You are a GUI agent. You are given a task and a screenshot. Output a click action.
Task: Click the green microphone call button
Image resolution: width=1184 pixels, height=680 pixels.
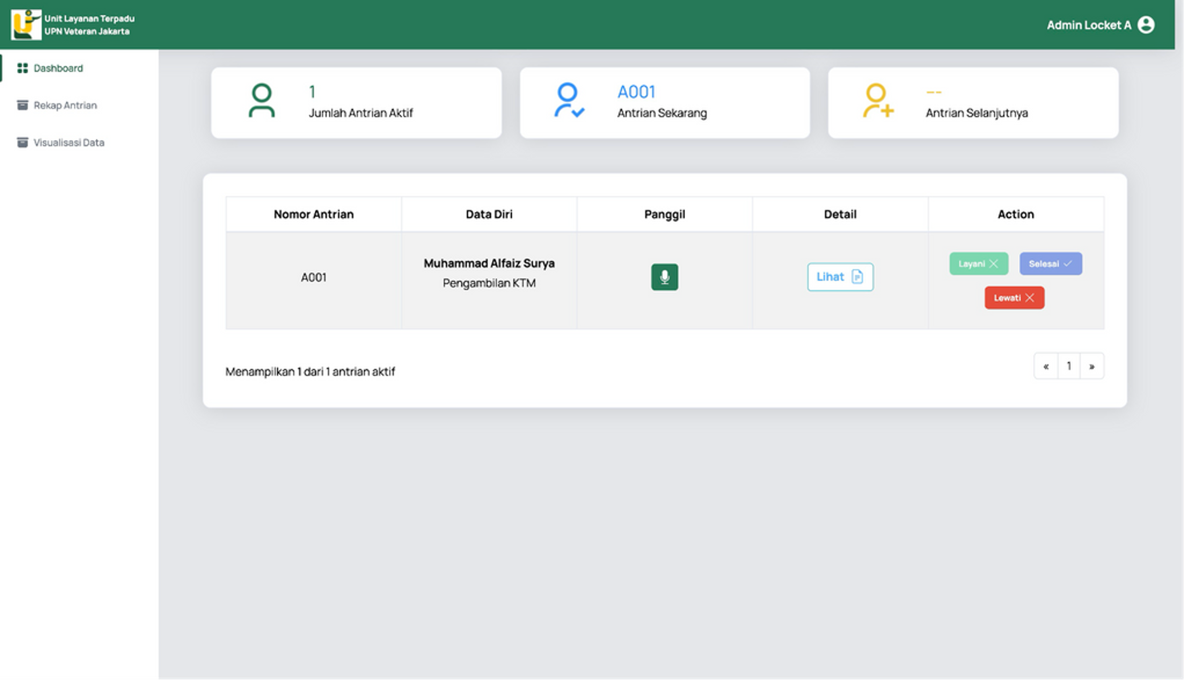click(664, 277)
